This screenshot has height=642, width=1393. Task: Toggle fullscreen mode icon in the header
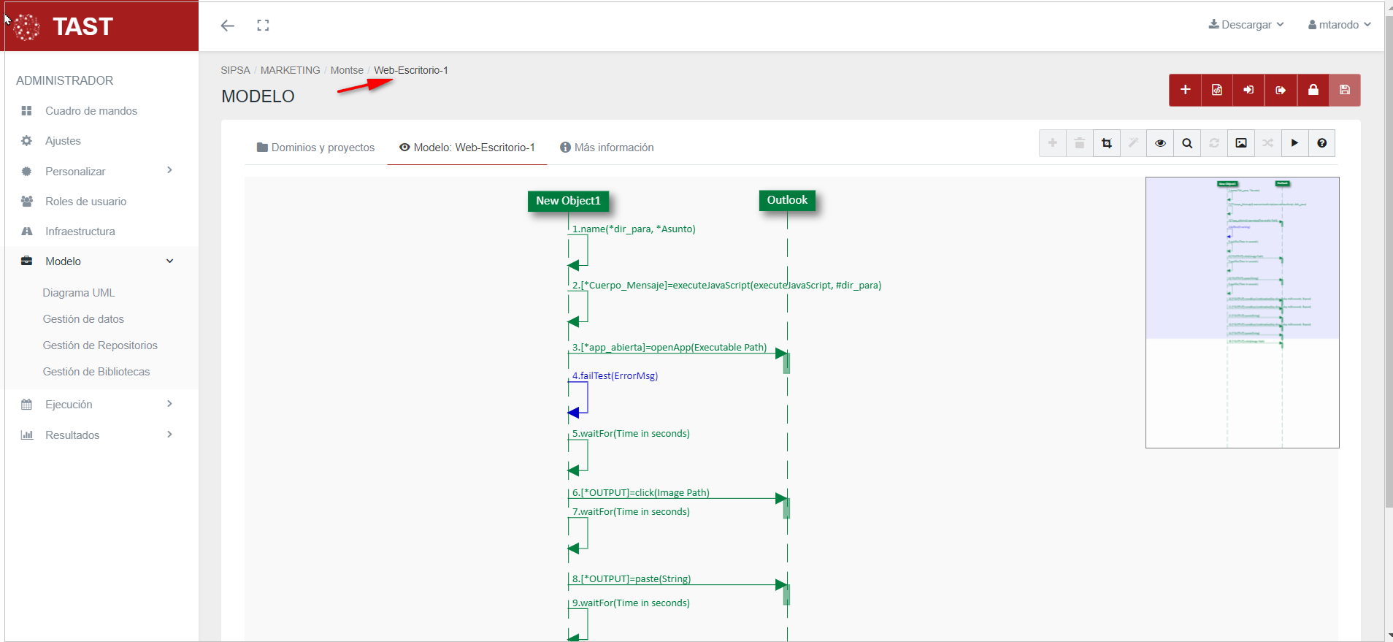[263, 26]
